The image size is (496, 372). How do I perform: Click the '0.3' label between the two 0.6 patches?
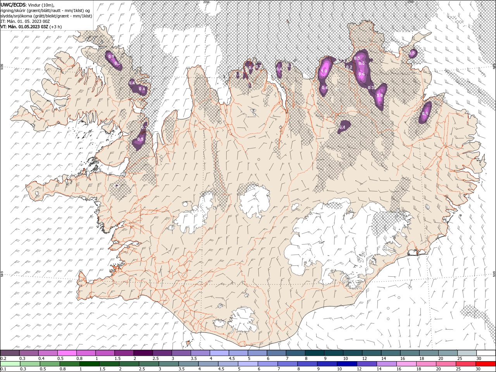(x=371, y=88)
